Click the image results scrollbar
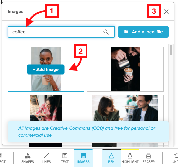The width and height of the screenshot is (178, 167). tap(171, 50)
